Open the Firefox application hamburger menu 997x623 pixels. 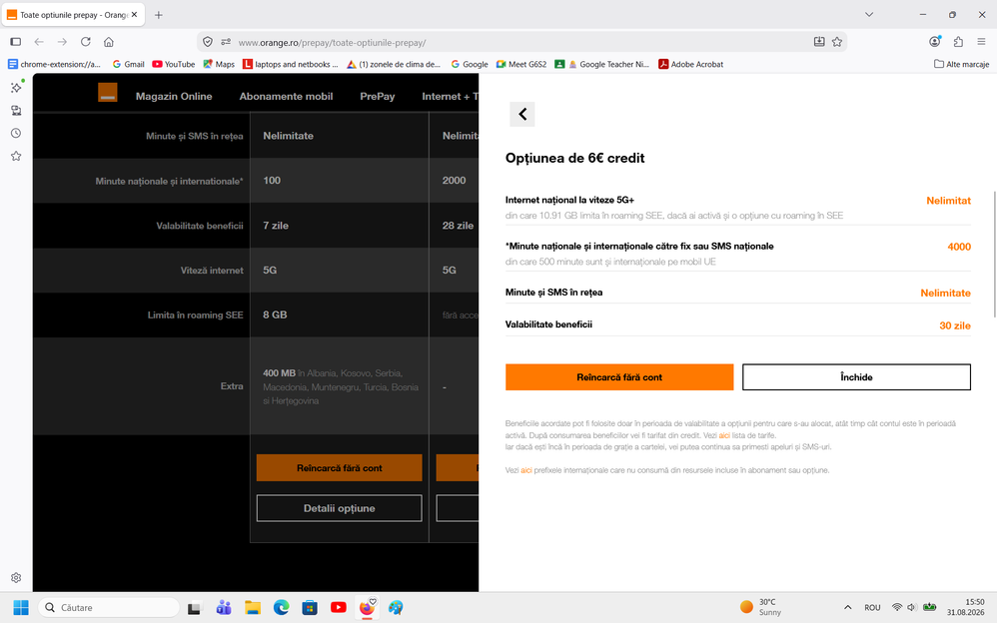pyautogui.click(x=982, y=42)
